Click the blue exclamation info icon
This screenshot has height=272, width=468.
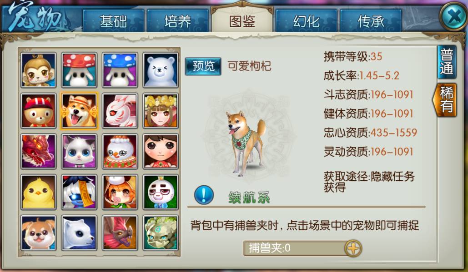tap(204, 195)
